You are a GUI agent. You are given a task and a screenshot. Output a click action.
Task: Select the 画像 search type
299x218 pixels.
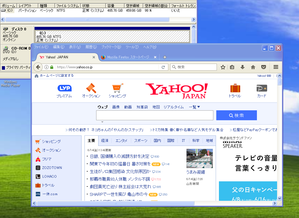coord(116,107)
